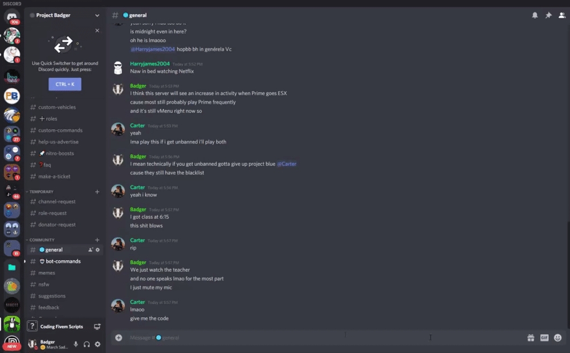Open the emoji picker smiley icon
The width and height of the screenshot is (570, 353).
[x=557, y=338]
